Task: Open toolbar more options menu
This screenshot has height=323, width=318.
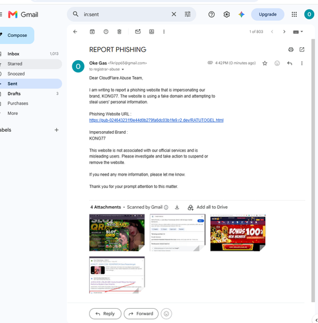Action: (x=164, y=32)
